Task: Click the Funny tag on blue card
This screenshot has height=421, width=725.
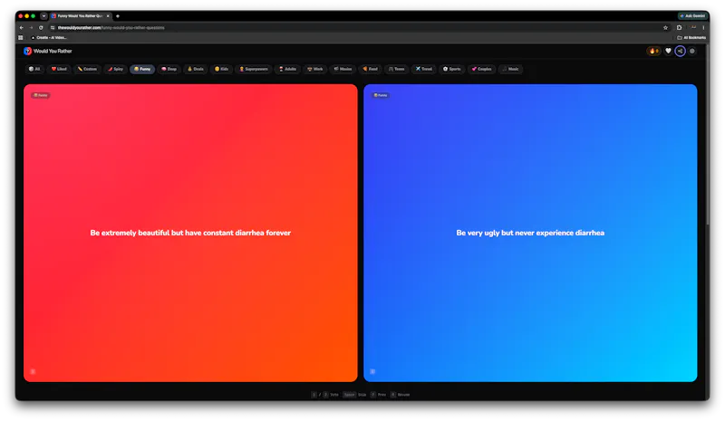Action: [x=381, y=95]
